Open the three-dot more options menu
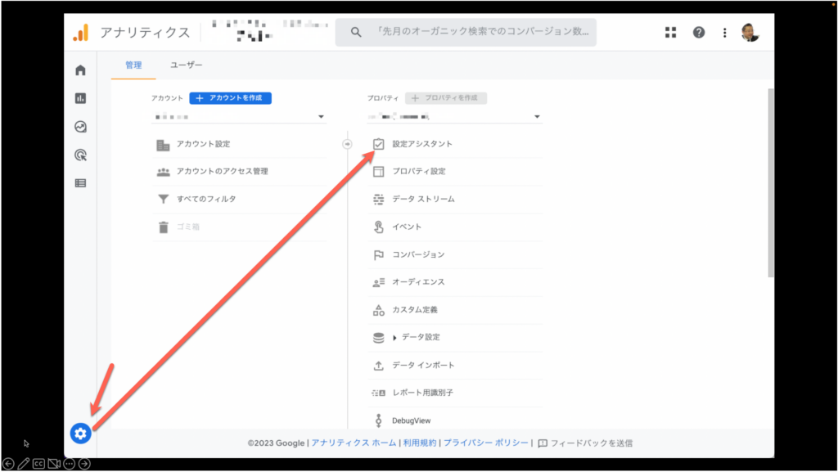 (725, 33)
